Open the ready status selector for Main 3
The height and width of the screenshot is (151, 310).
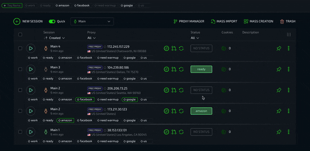click(201, 69)
